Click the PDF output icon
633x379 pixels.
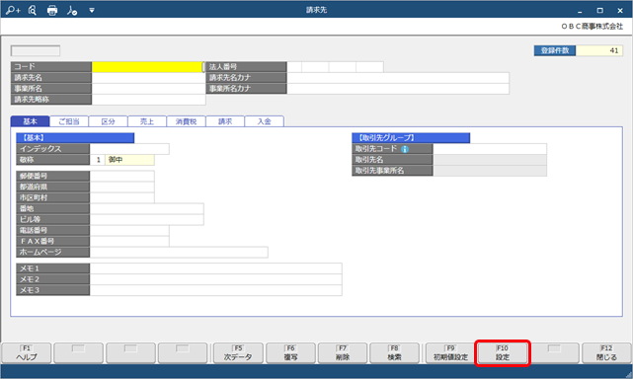pos(72,11)
